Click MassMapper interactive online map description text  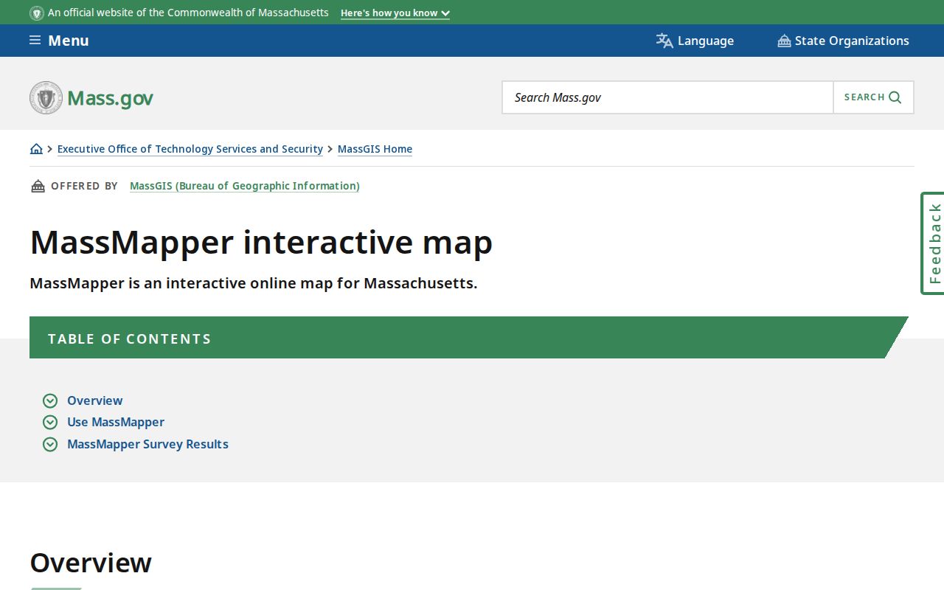pos(254,283)
